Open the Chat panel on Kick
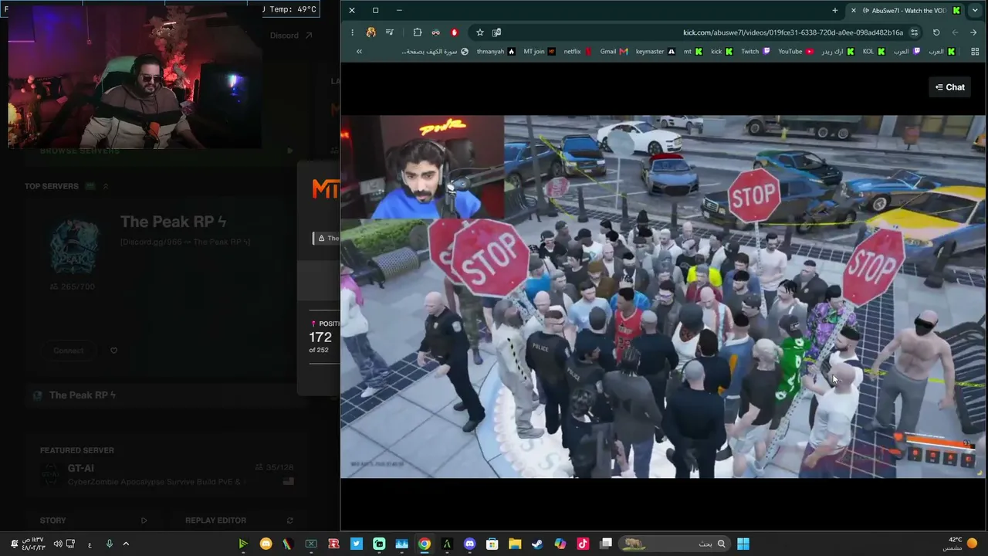The width and height of the screenshot is (988, 556). pos(949,87)
